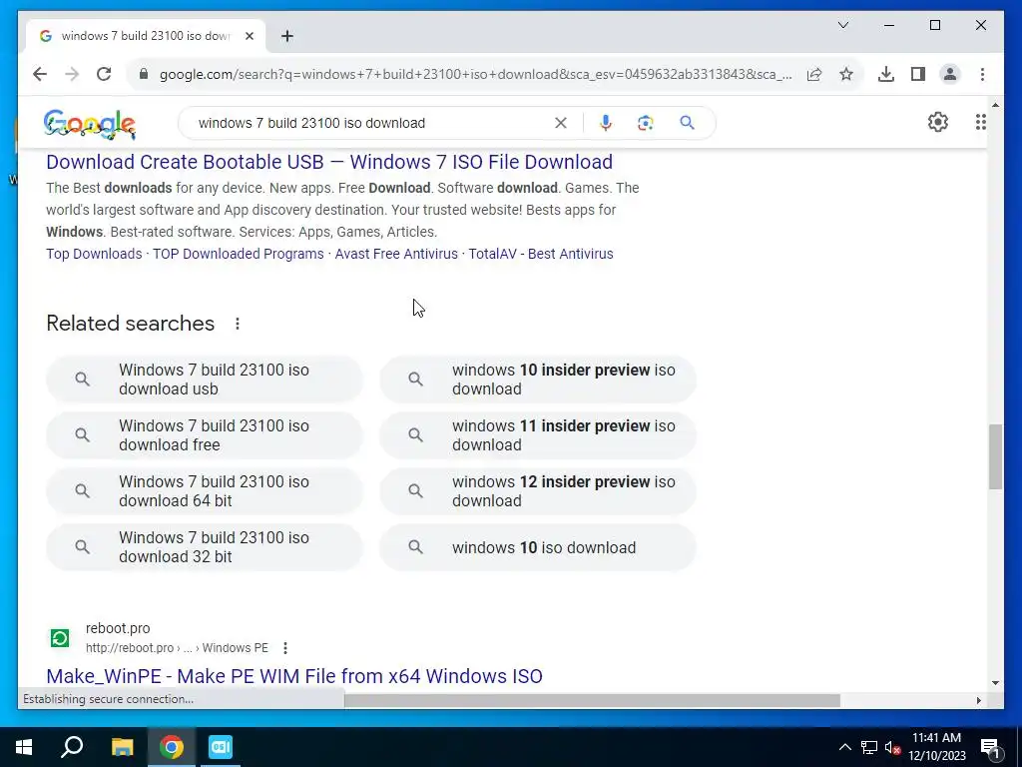Open Chrome downloads tray
This screenshot has height=767, width=1022.
[886, 74]
